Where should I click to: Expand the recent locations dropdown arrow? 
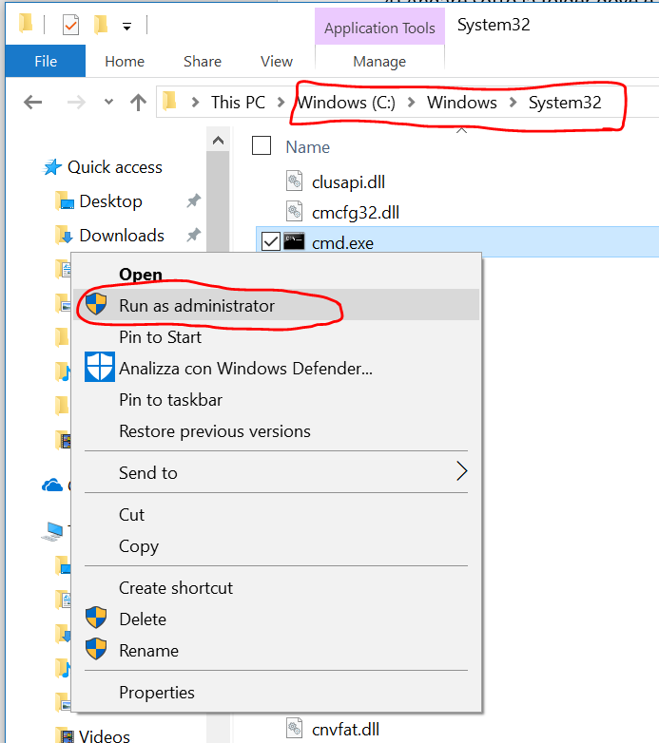pos(108,103)
